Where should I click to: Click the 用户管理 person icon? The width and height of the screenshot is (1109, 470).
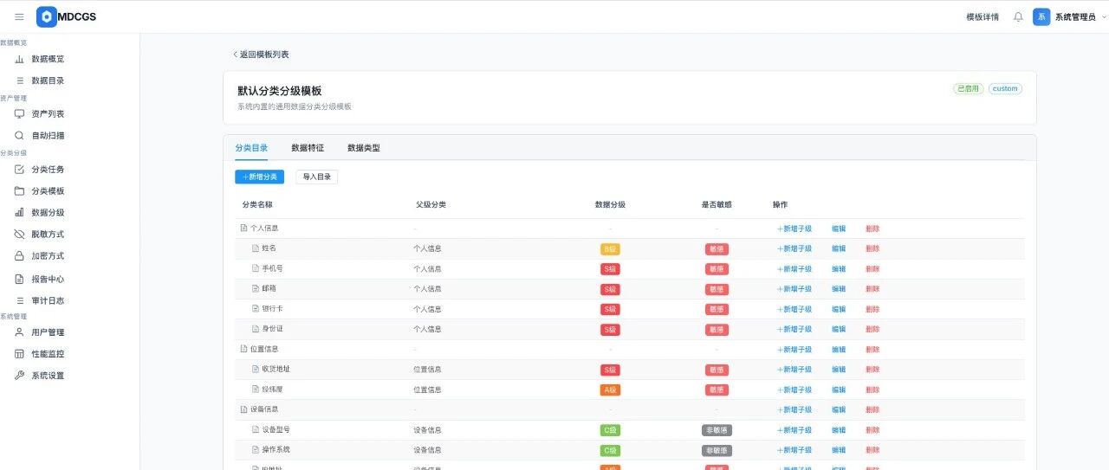19,332
